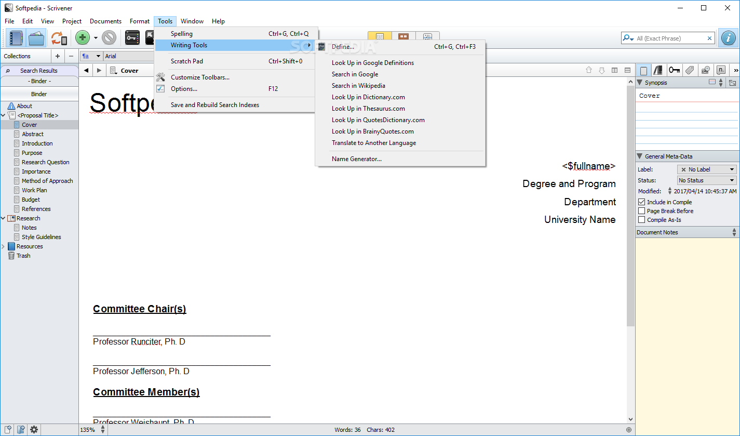Show the Custom Meta-Data tag pane
Screen dimensions: 740x436
(x=690, y=70)
